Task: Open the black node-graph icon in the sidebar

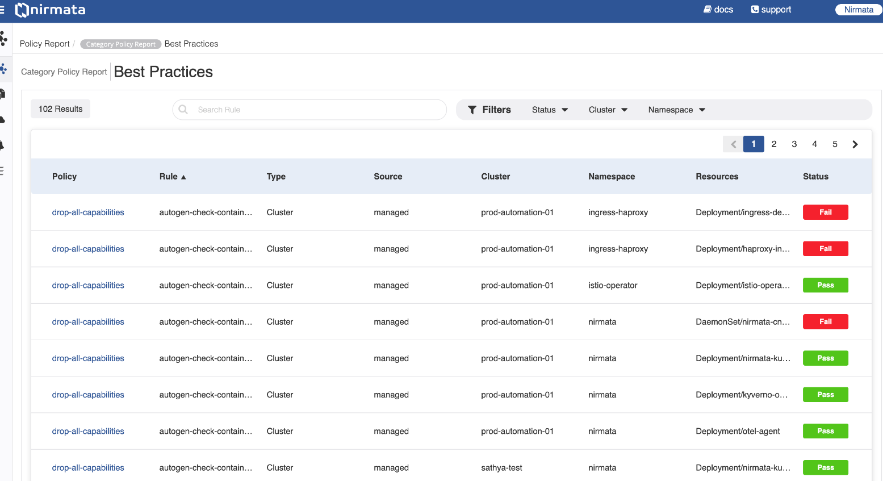Action: (3, 39)
